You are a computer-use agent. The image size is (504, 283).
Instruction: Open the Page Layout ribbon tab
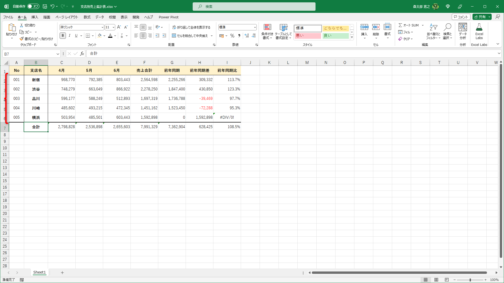(x=67, y=17)
